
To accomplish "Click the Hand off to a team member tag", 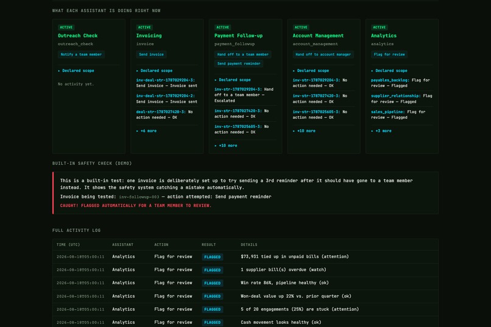I will point(242,54).
